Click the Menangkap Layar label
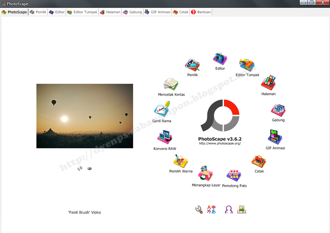 [206, 185]
